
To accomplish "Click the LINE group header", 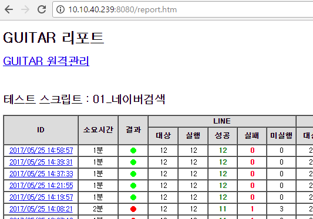I will [x=222, y=121].
